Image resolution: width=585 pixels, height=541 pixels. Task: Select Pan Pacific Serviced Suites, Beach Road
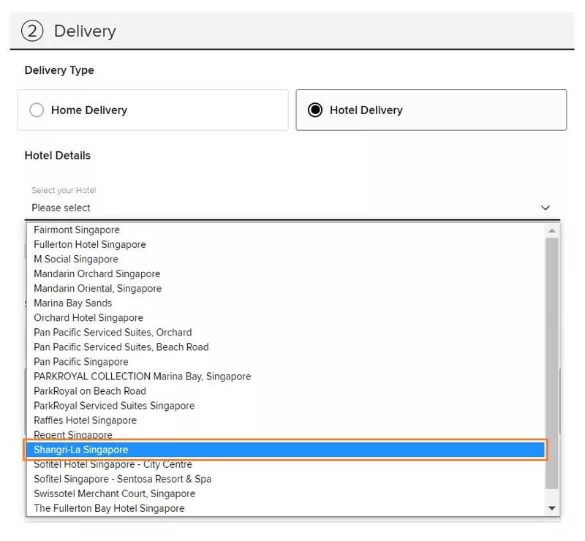(285, 347)
